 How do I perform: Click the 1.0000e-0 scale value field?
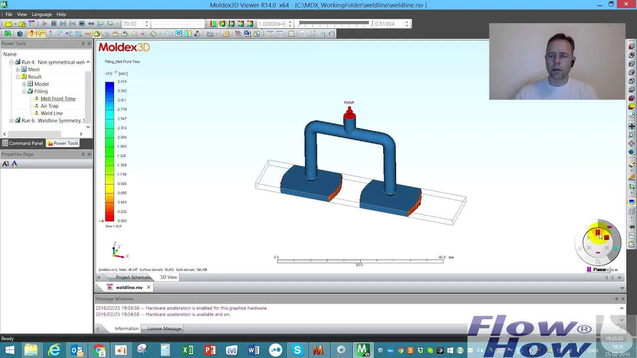[272, 23]
